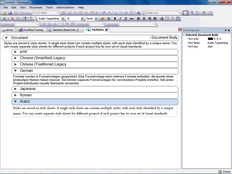This screenshot has width=232, height=174.
Task: Center align the text
Action: tap(144, 18)
